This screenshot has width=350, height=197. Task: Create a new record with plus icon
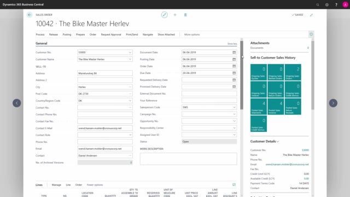(x=175, y=15)
